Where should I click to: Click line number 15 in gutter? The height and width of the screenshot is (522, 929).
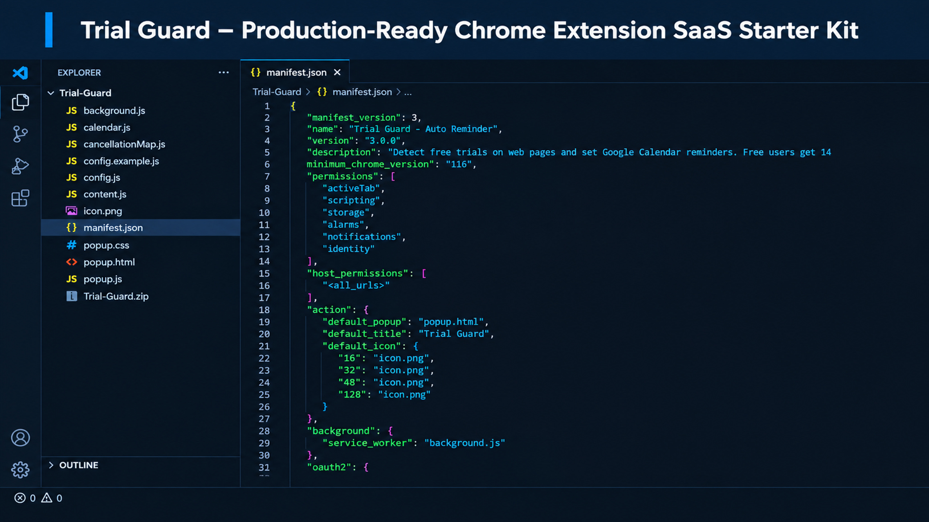pyautogui.click(x=264, y=273)
